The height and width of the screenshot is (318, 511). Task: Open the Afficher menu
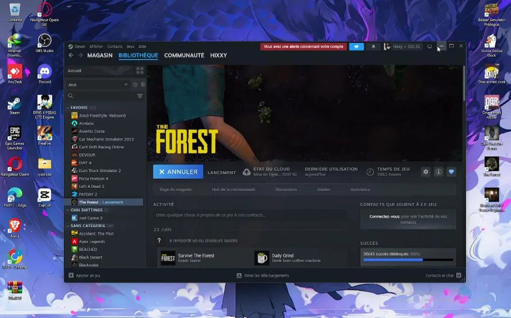click(96, 46)
